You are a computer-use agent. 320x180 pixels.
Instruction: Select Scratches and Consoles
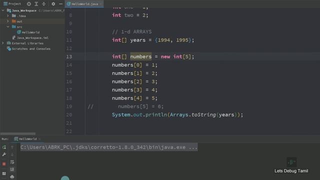[28, 49]
